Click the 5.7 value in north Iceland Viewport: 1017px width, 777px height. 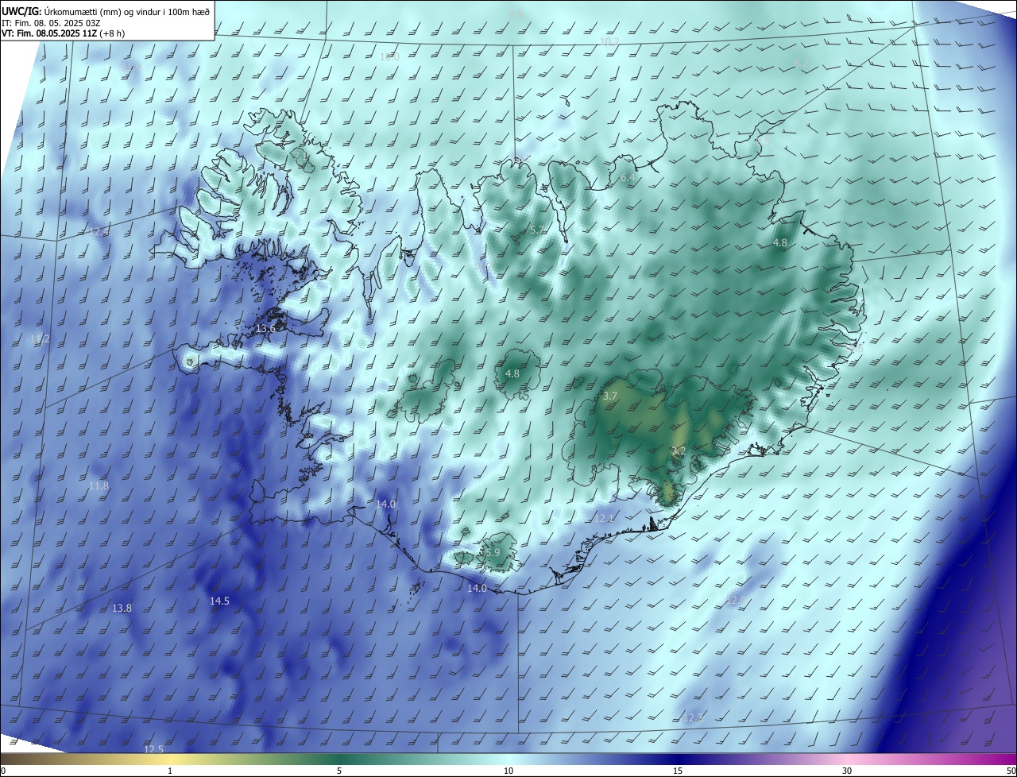point(537,230)
